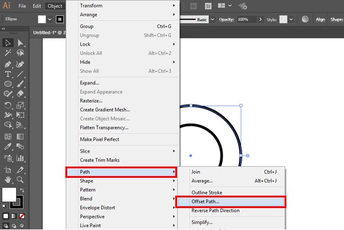Image resolution: width=344 pixels, height=230 pixels.
Task: Expand Opacity slider arrow
Action: 260,19
